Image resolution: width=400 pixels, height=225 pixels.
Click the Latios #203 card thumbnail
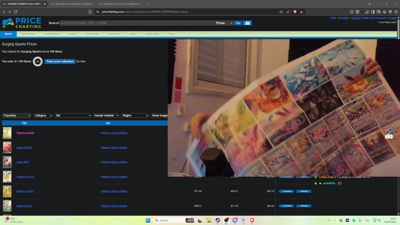tap(7, 162)
